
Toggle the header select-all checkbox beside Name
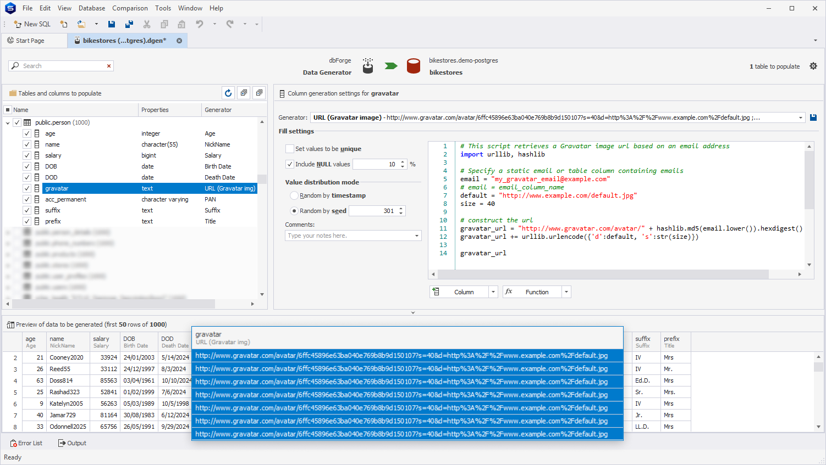pos(8,110)
